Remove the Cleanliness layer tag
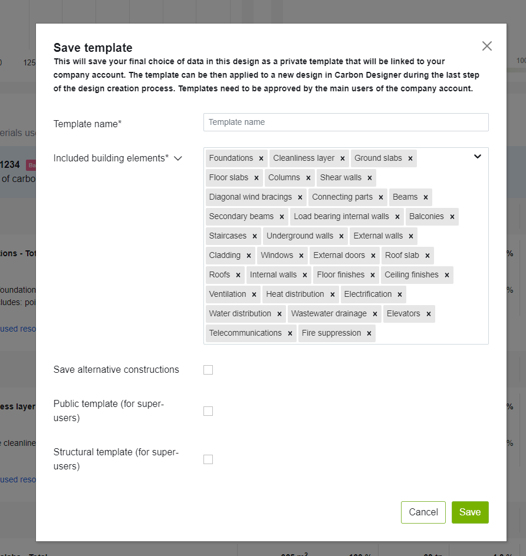This screenshot has width=526, height=556. pos(342,158)
